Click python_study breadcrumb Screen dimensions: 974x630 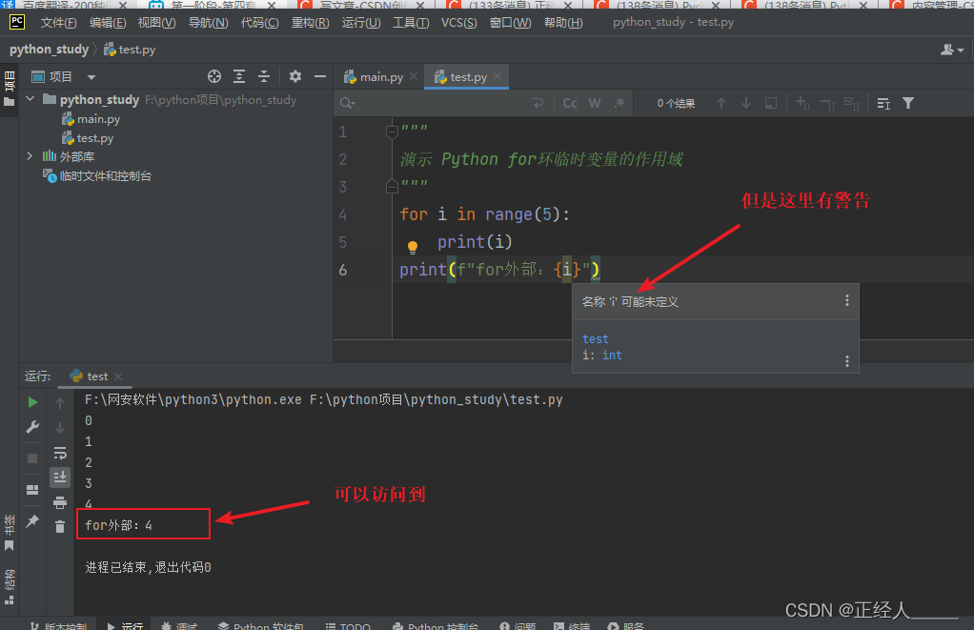coord(49,49)
